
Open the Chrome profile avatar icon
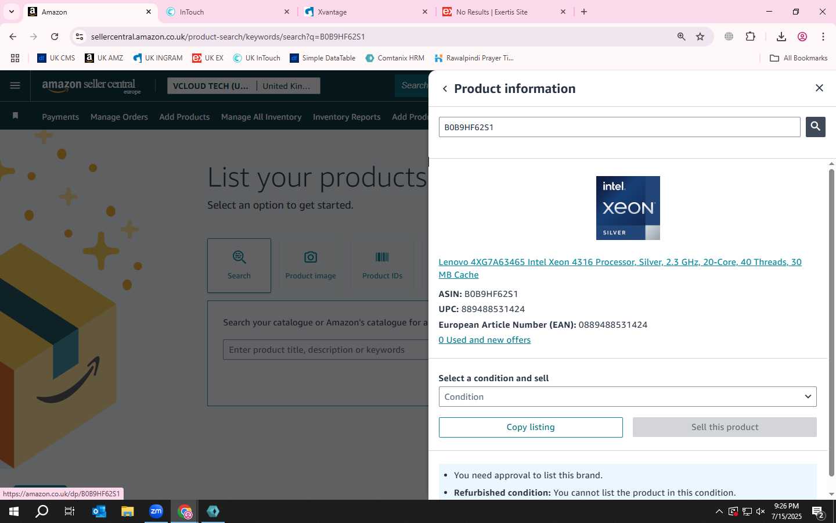tap(802, 37)
